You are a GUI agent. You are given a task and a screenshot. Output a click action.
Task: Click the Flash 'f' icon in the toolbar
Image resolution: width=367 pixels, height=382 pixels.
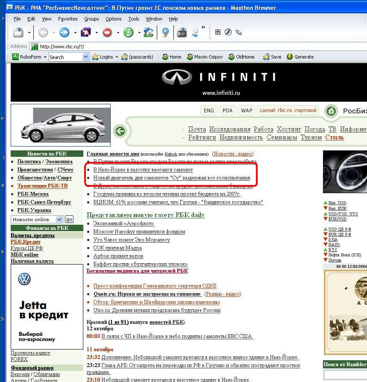228,32
